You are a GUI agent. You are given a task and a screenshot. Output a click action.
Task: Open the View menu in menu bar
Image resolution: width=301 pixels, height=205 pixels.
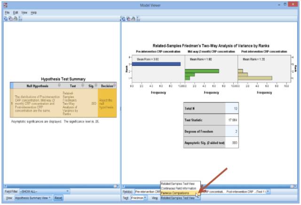coord(24,13)
